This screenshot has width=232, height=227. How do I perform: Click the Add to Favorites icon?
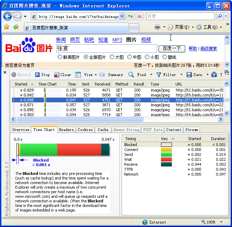pyautogui.click(x=16, y=27)
